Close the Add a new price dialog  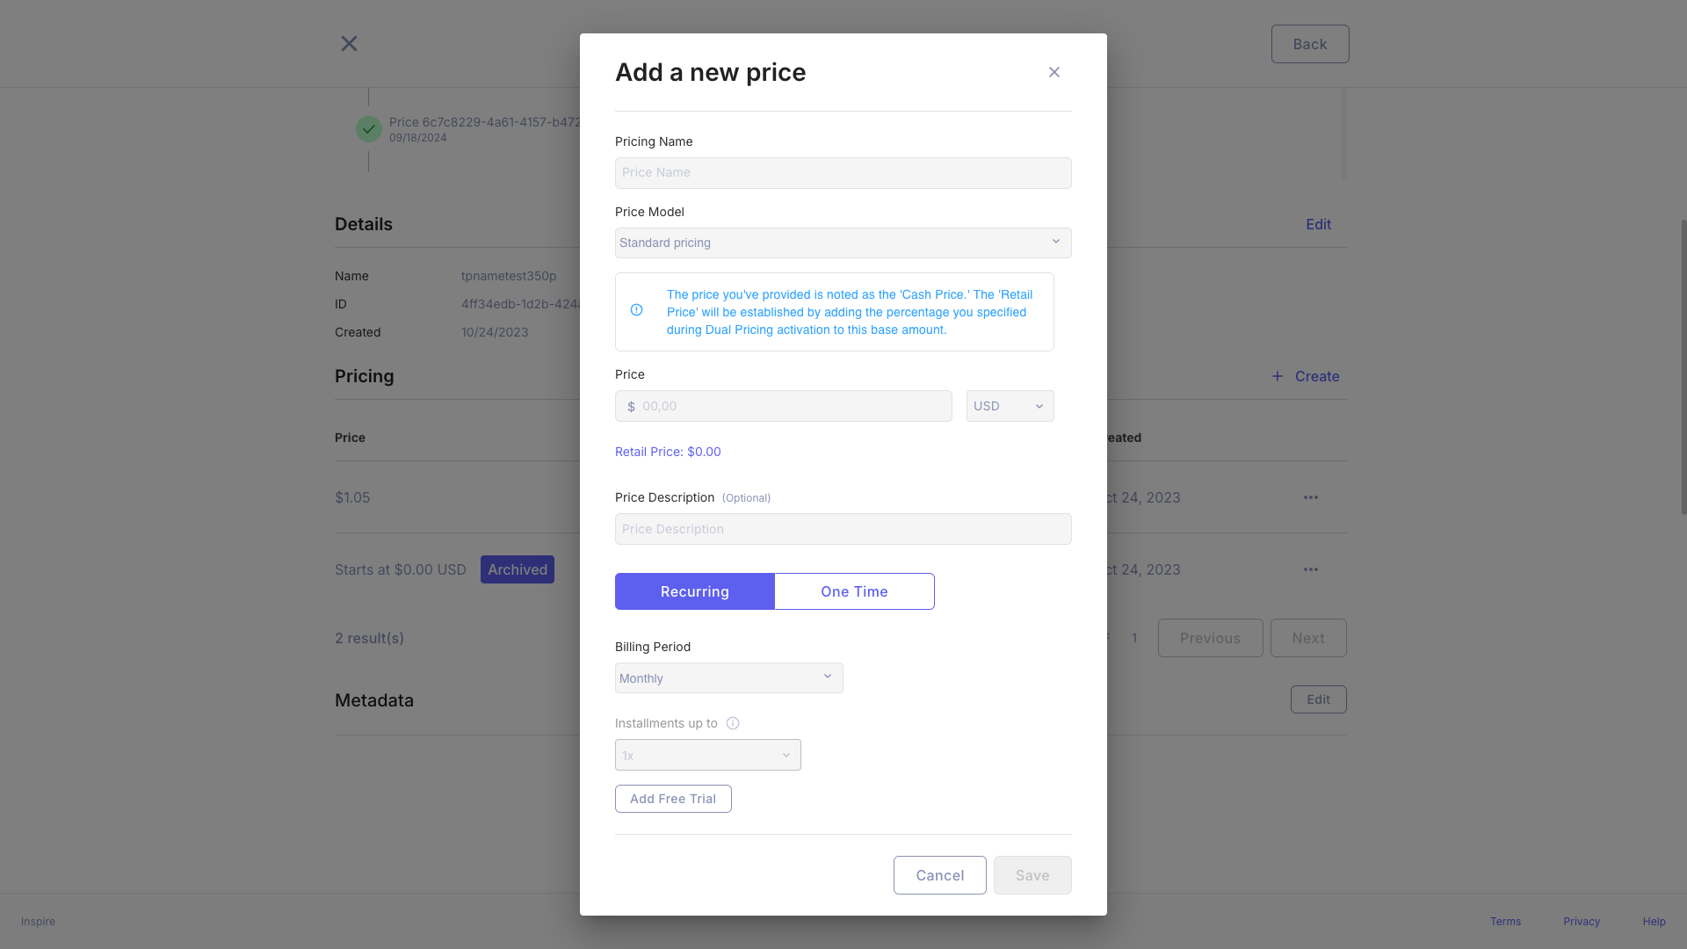[1054, 72]
